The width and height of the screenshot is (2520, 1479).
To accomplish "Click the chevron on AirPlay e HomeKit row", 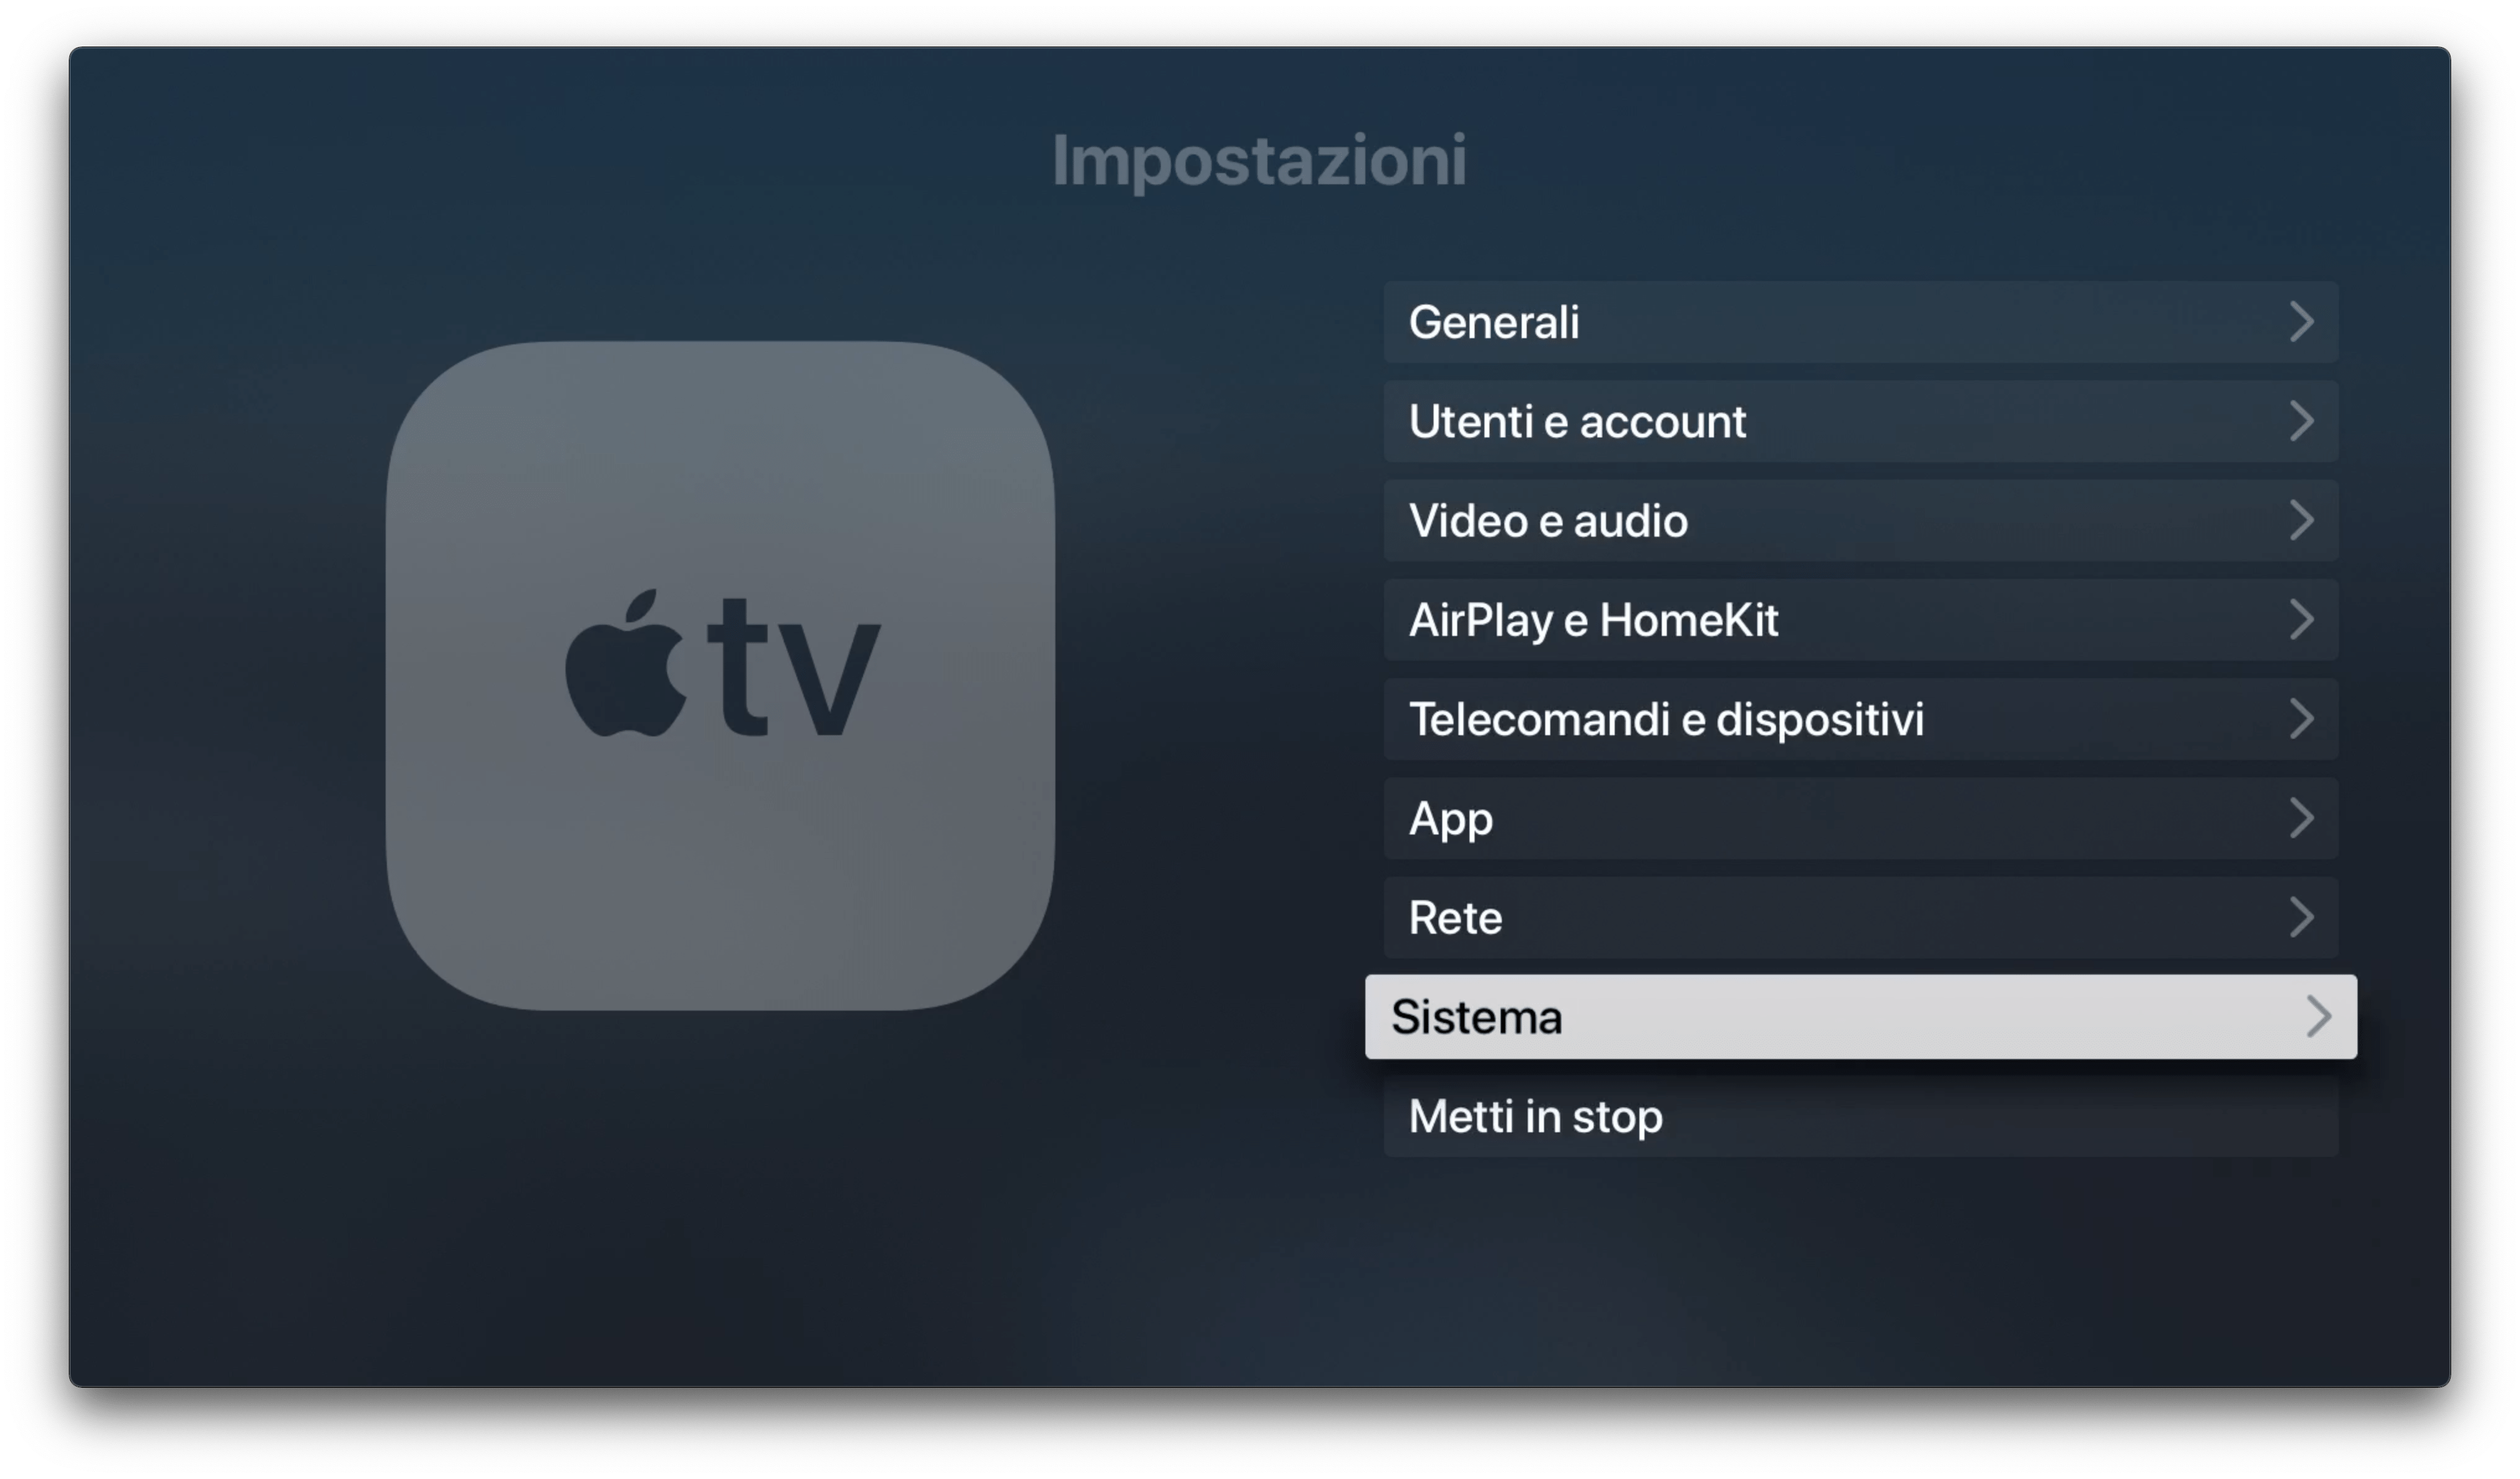I will (2302, 619).
